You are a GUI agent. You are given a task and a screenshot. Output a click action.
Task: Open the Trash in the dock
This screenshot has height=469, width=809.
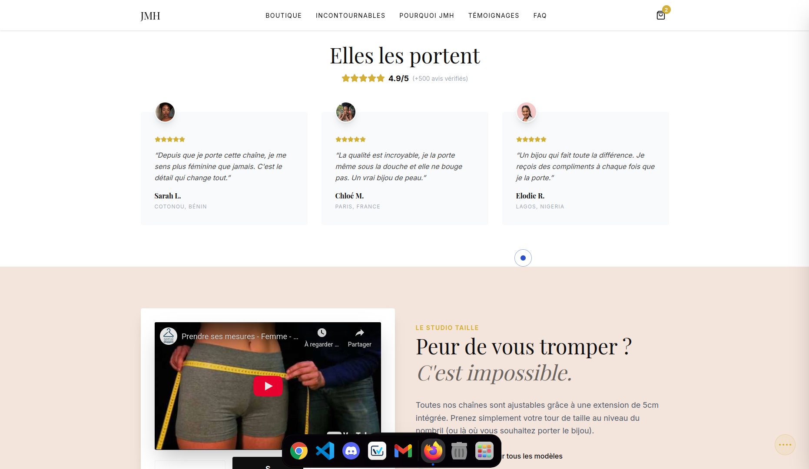459,451
